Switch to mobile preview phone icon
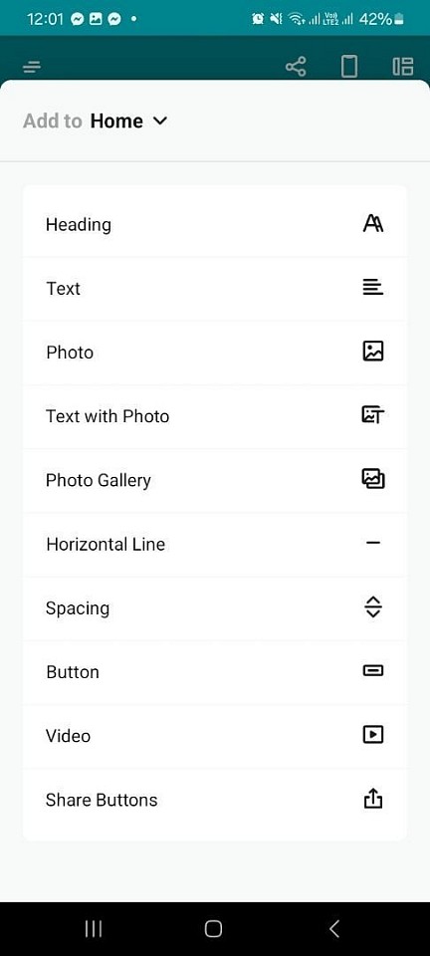 [x=349, y=67]
